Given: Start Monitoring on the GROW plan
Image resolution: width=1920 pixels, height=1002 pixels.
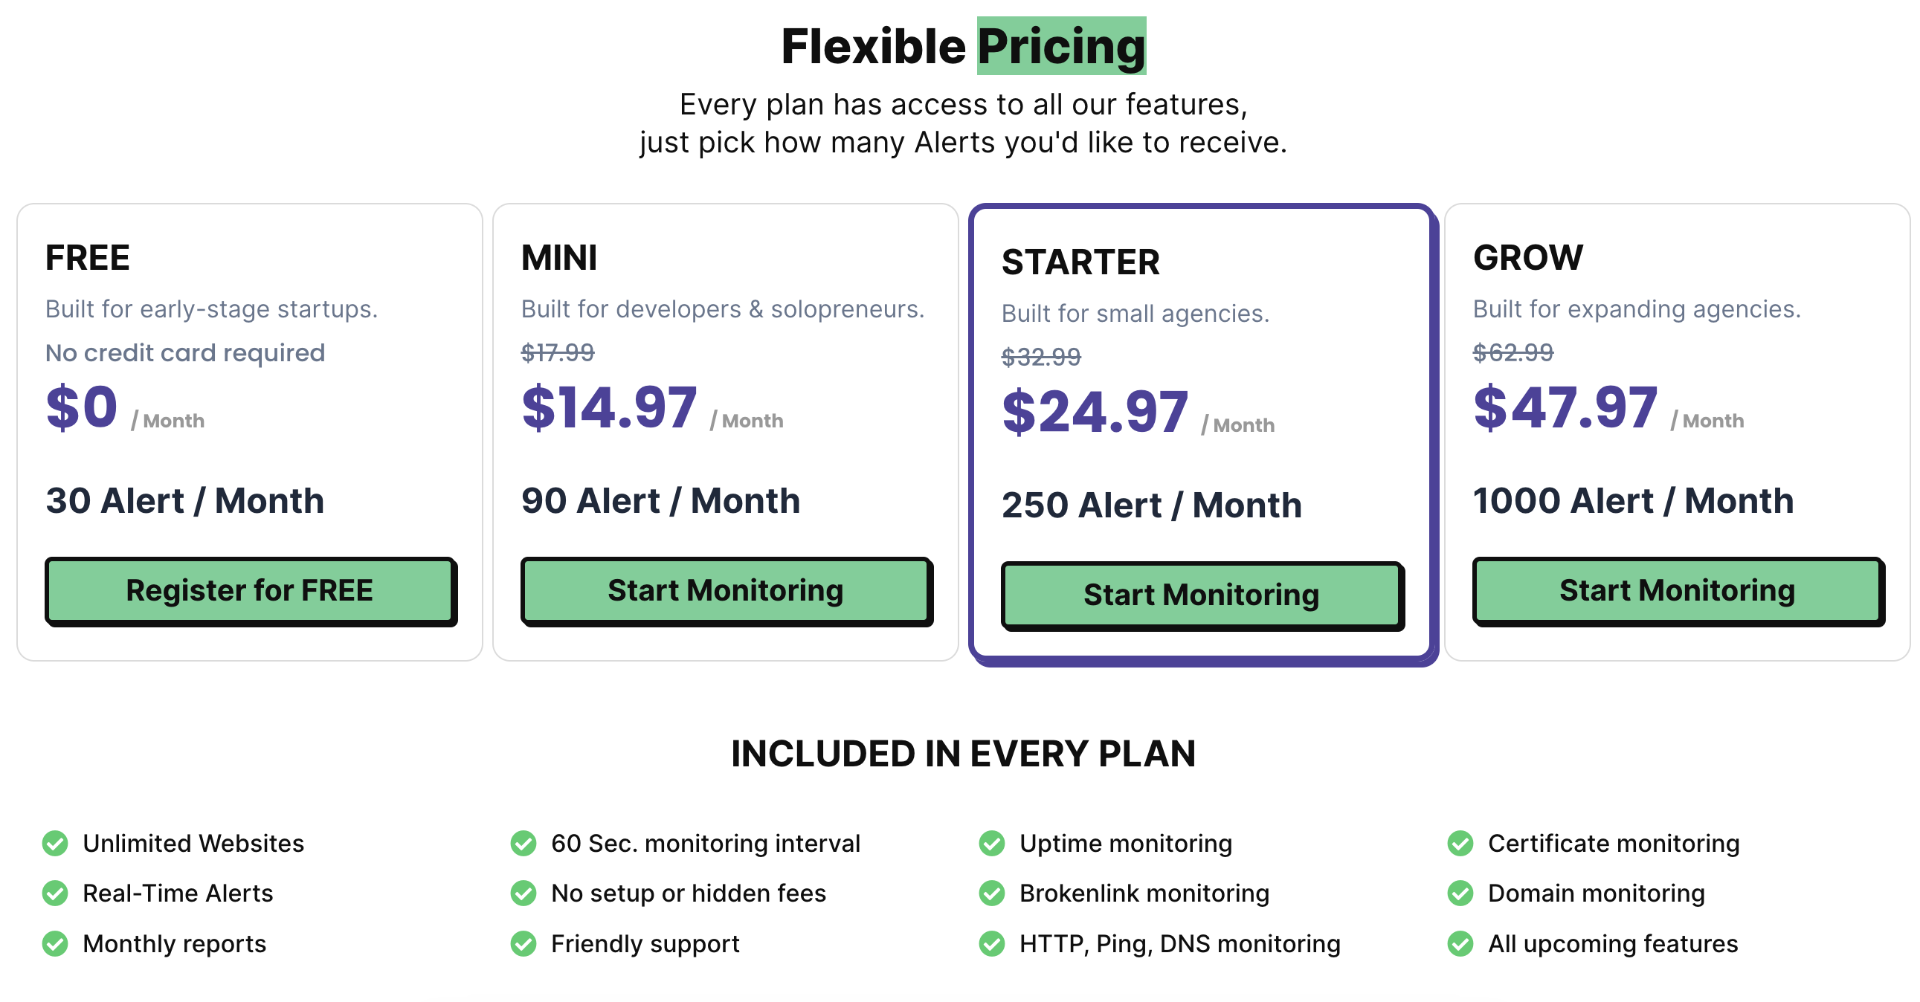Looking at the screenshot, I should point(1678,591).
